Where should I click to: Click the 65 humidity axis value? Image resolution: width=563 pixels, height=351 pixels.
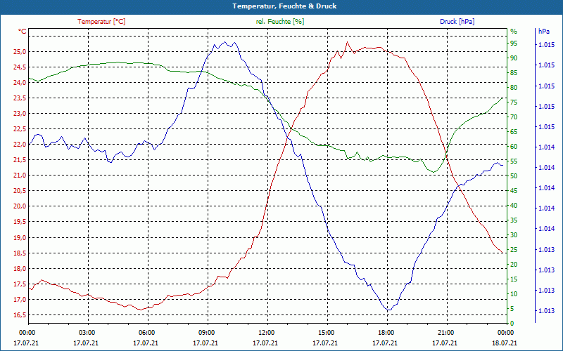(514, 132)
